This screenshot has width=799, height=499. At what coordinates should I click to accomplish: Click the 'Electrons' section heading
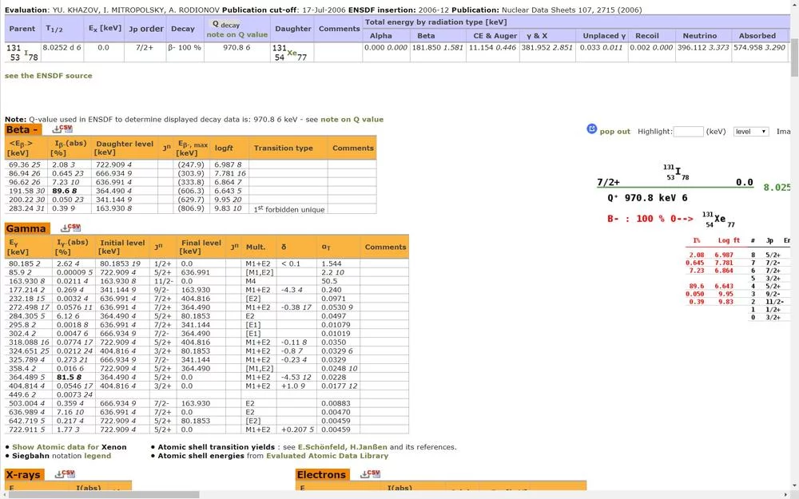point(321,474)
